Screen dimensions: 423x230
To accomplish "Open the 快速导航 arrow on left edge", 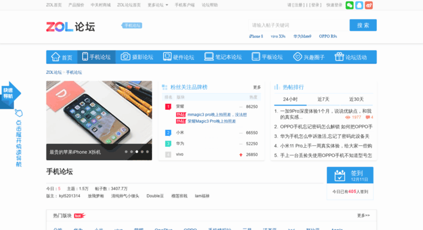I will 10,94.
